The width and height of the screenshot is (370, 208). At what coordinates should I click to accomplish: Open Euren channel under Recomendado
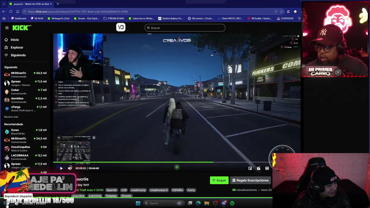25,132
